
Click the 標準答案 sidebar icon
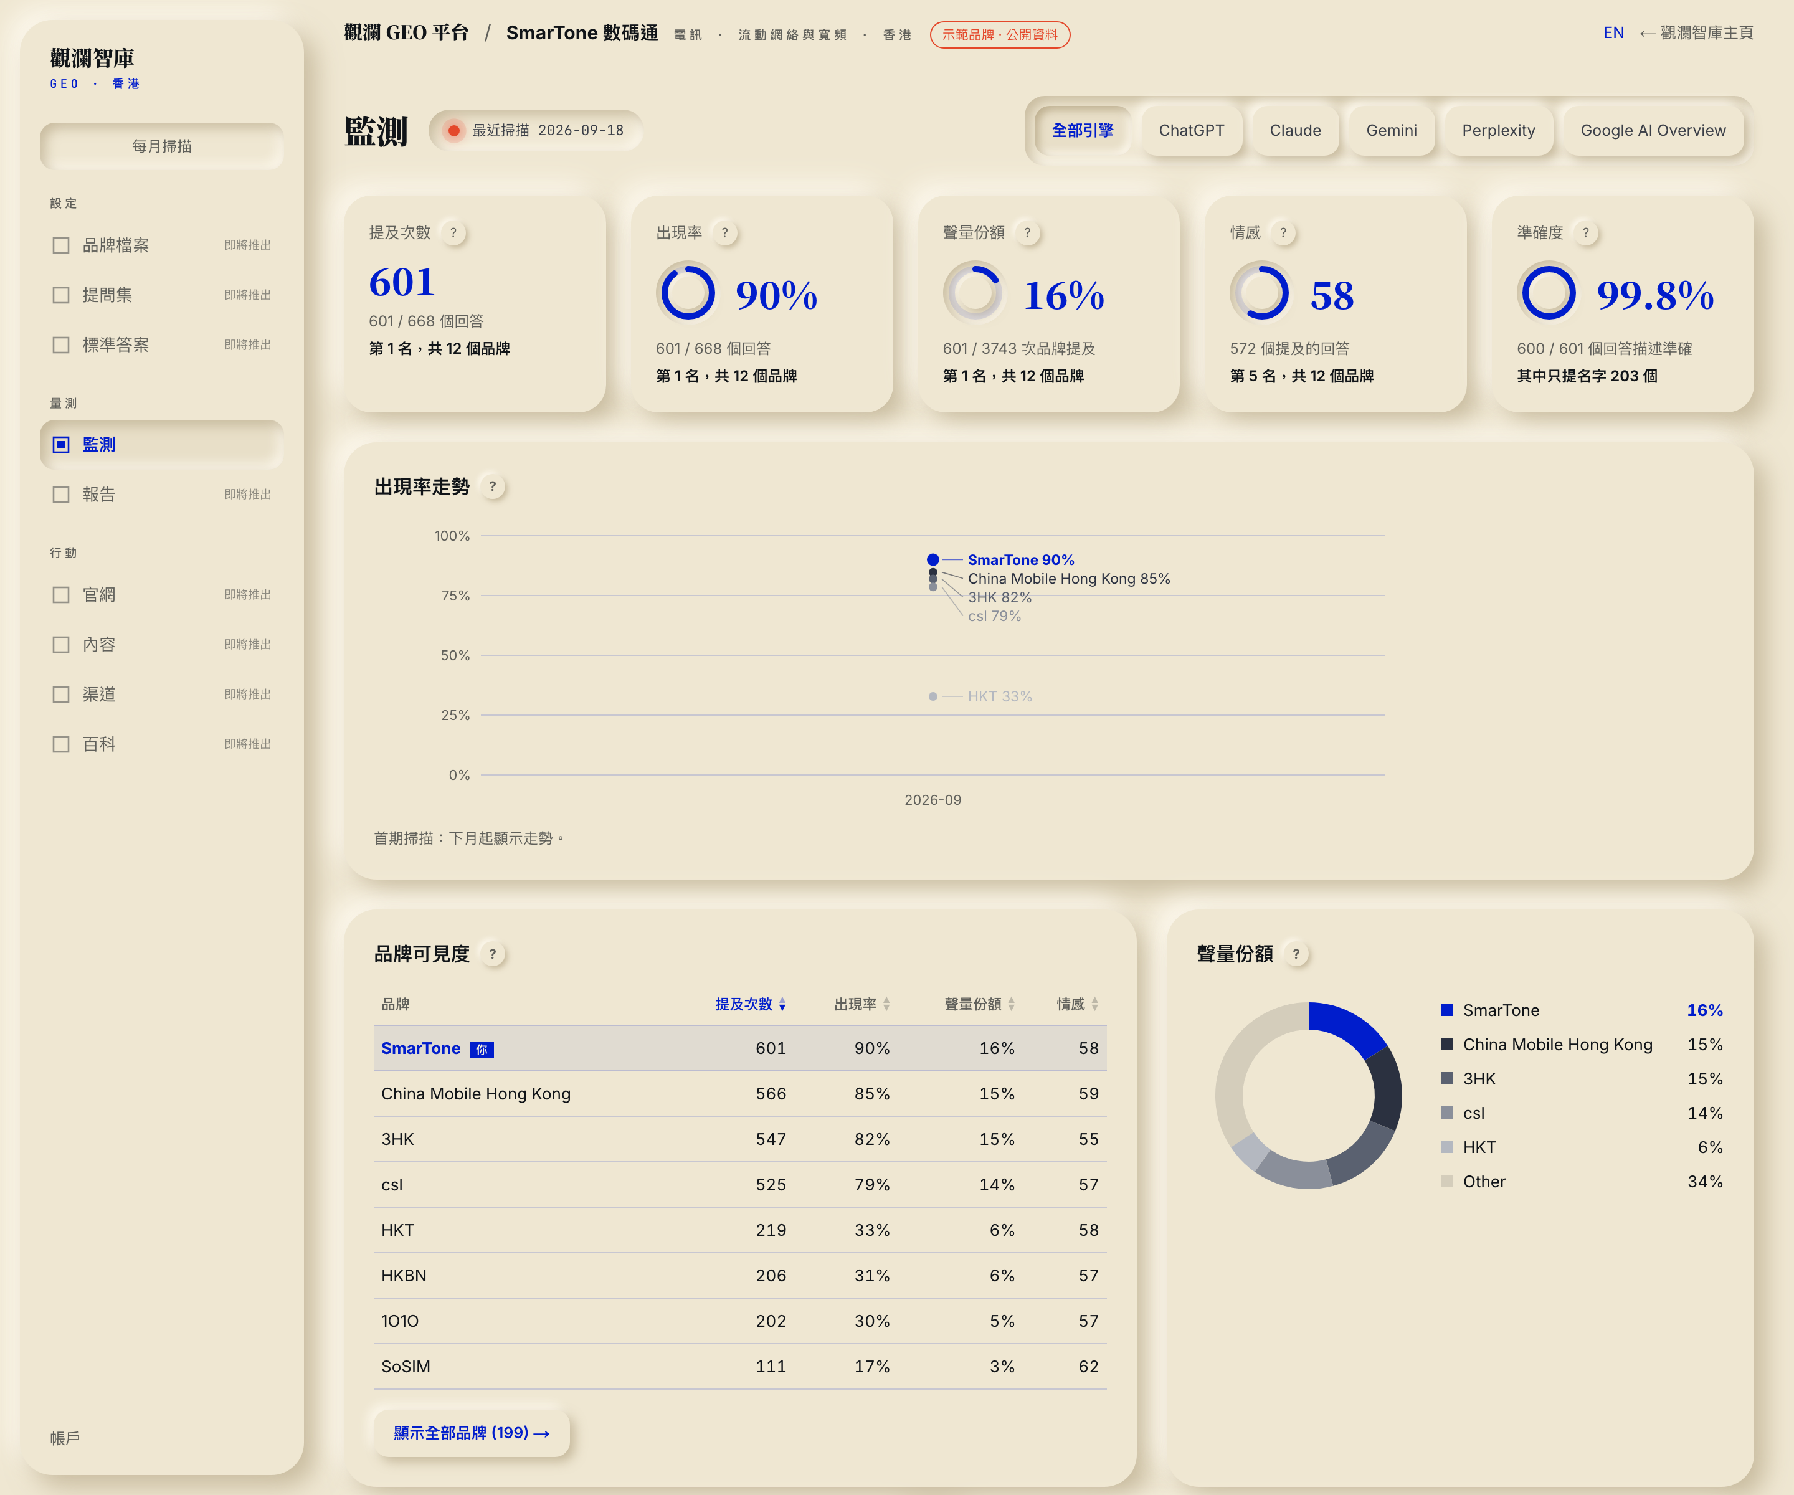point(60,345)
